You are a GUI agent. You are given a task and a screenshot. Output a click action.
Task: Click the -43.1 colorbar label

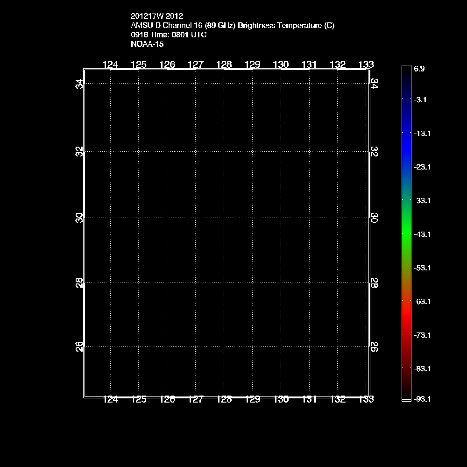(x=422, y=234)
